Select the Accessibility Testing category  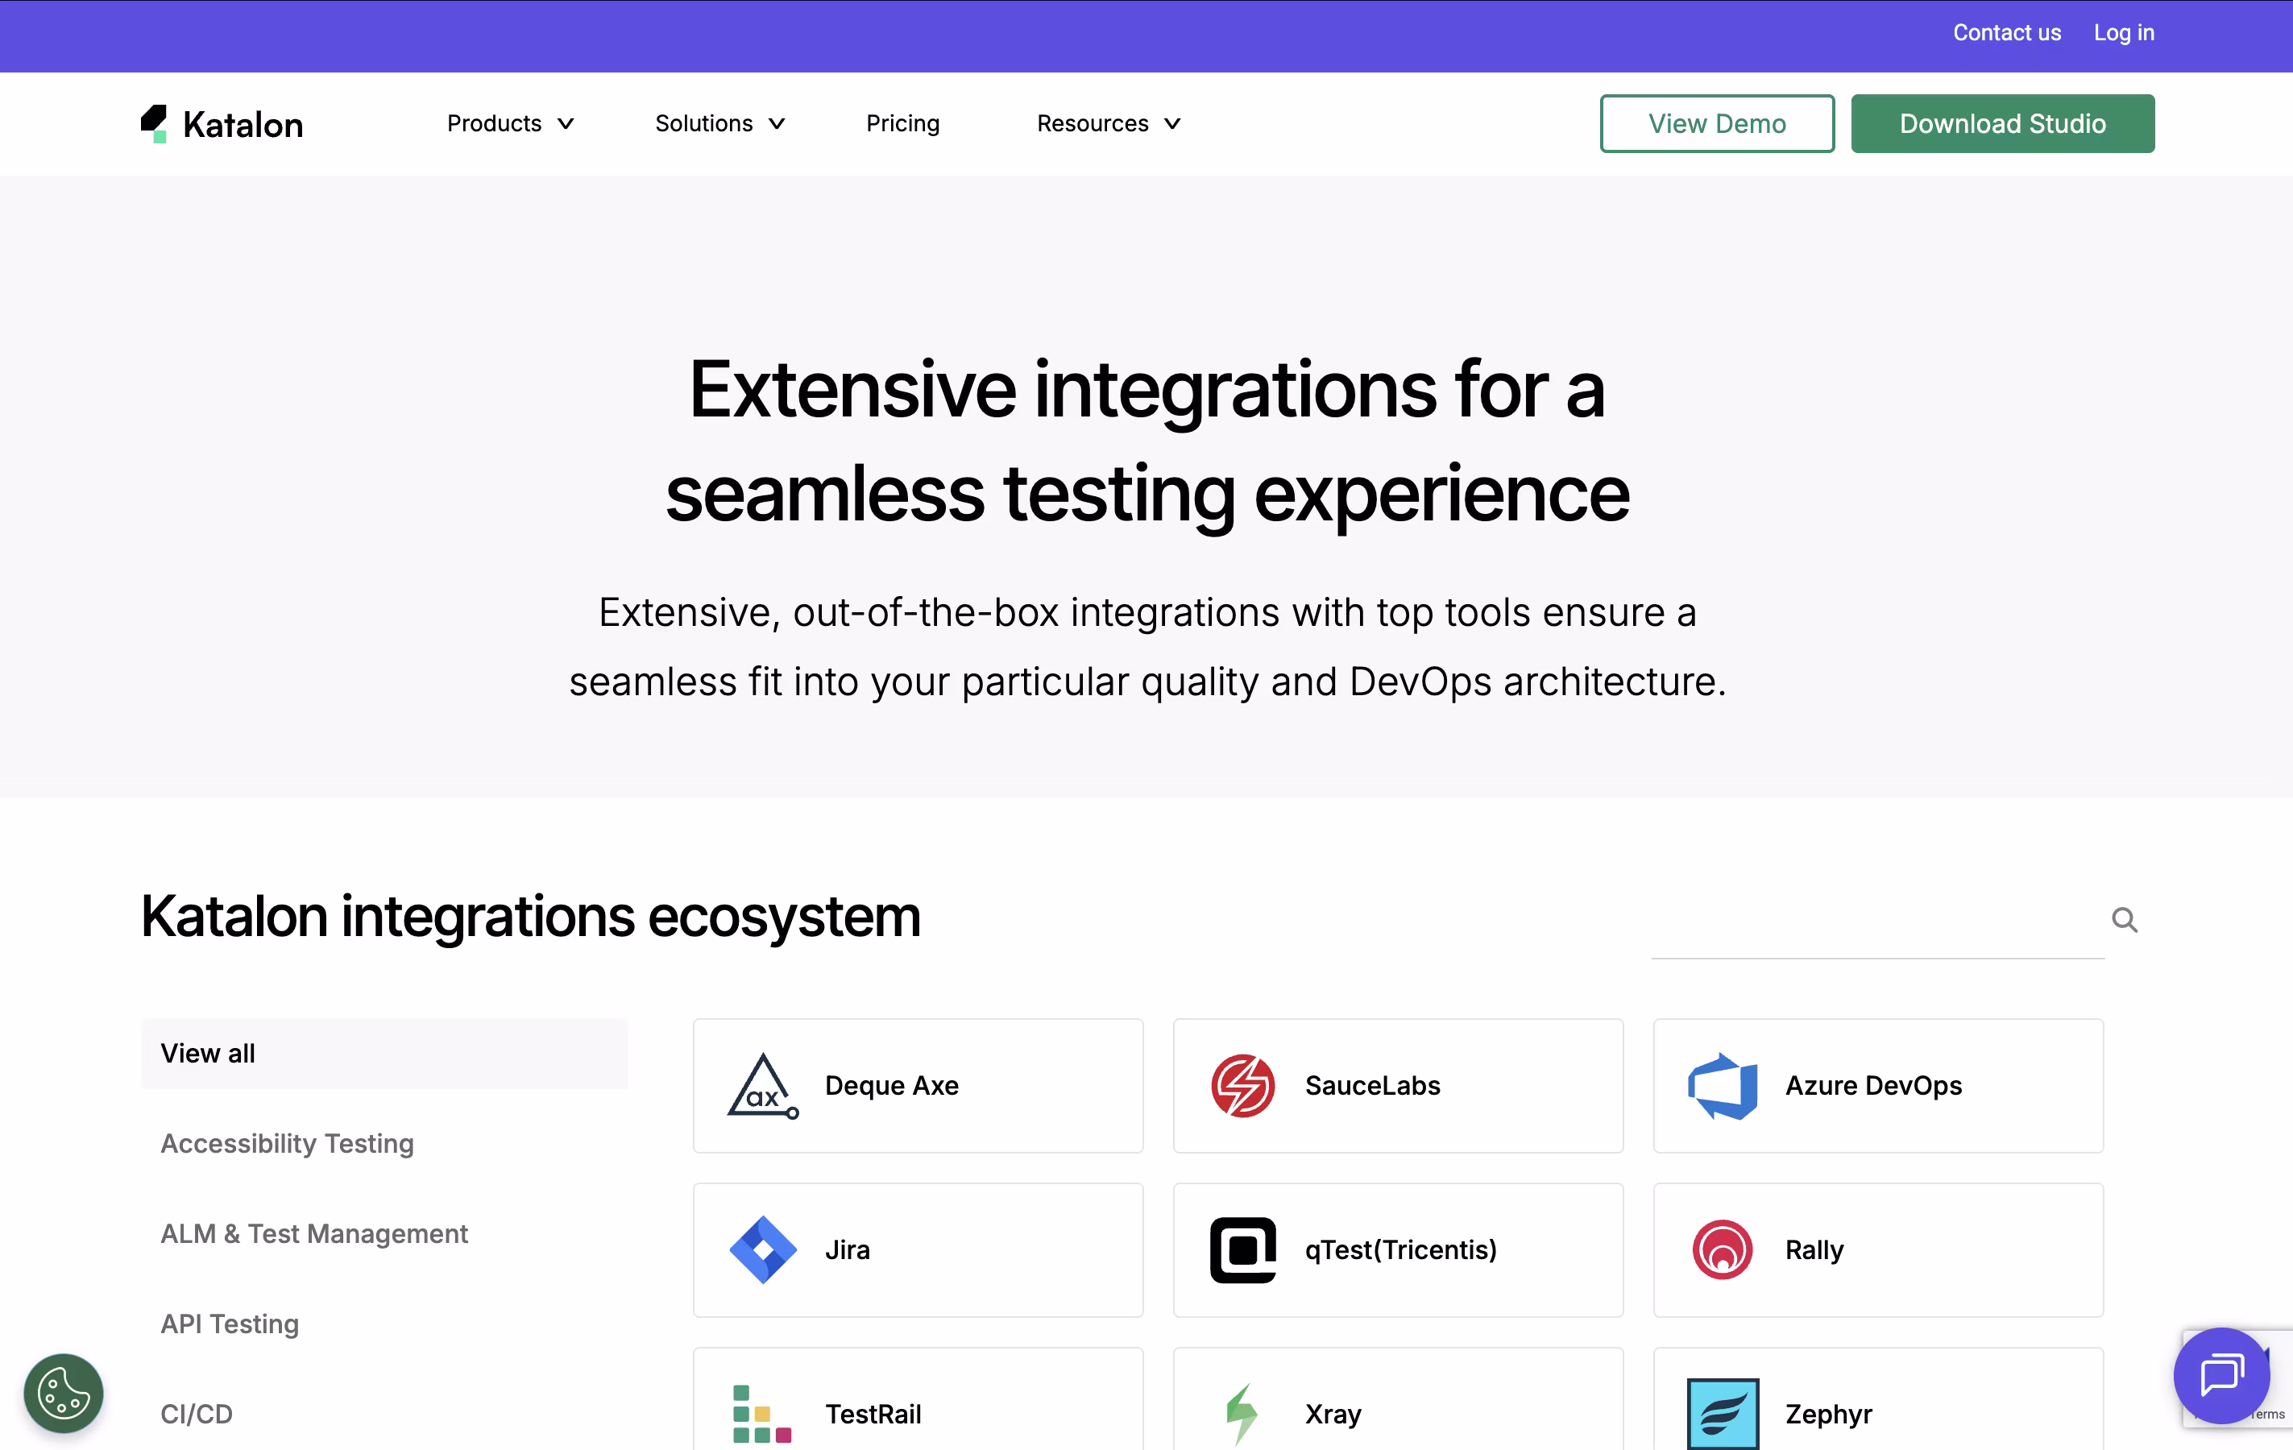[287, 1142]
